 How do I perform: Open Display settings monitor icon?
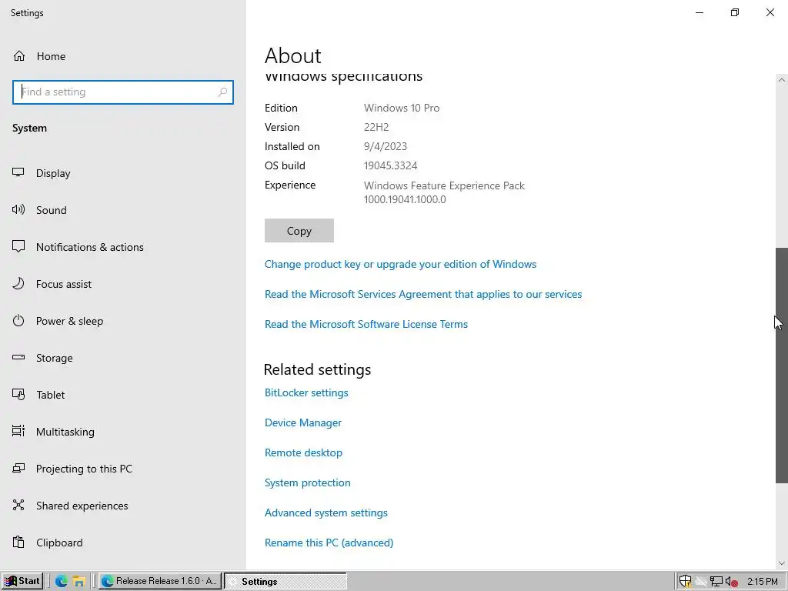click(x=18, y=172)
